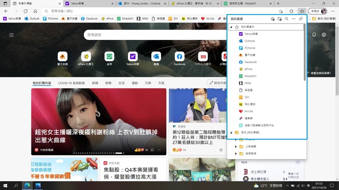
Task: Collapse the 我的最愛列 favorites bar folder
Action: pyautogui.click(x=231, y=27)
